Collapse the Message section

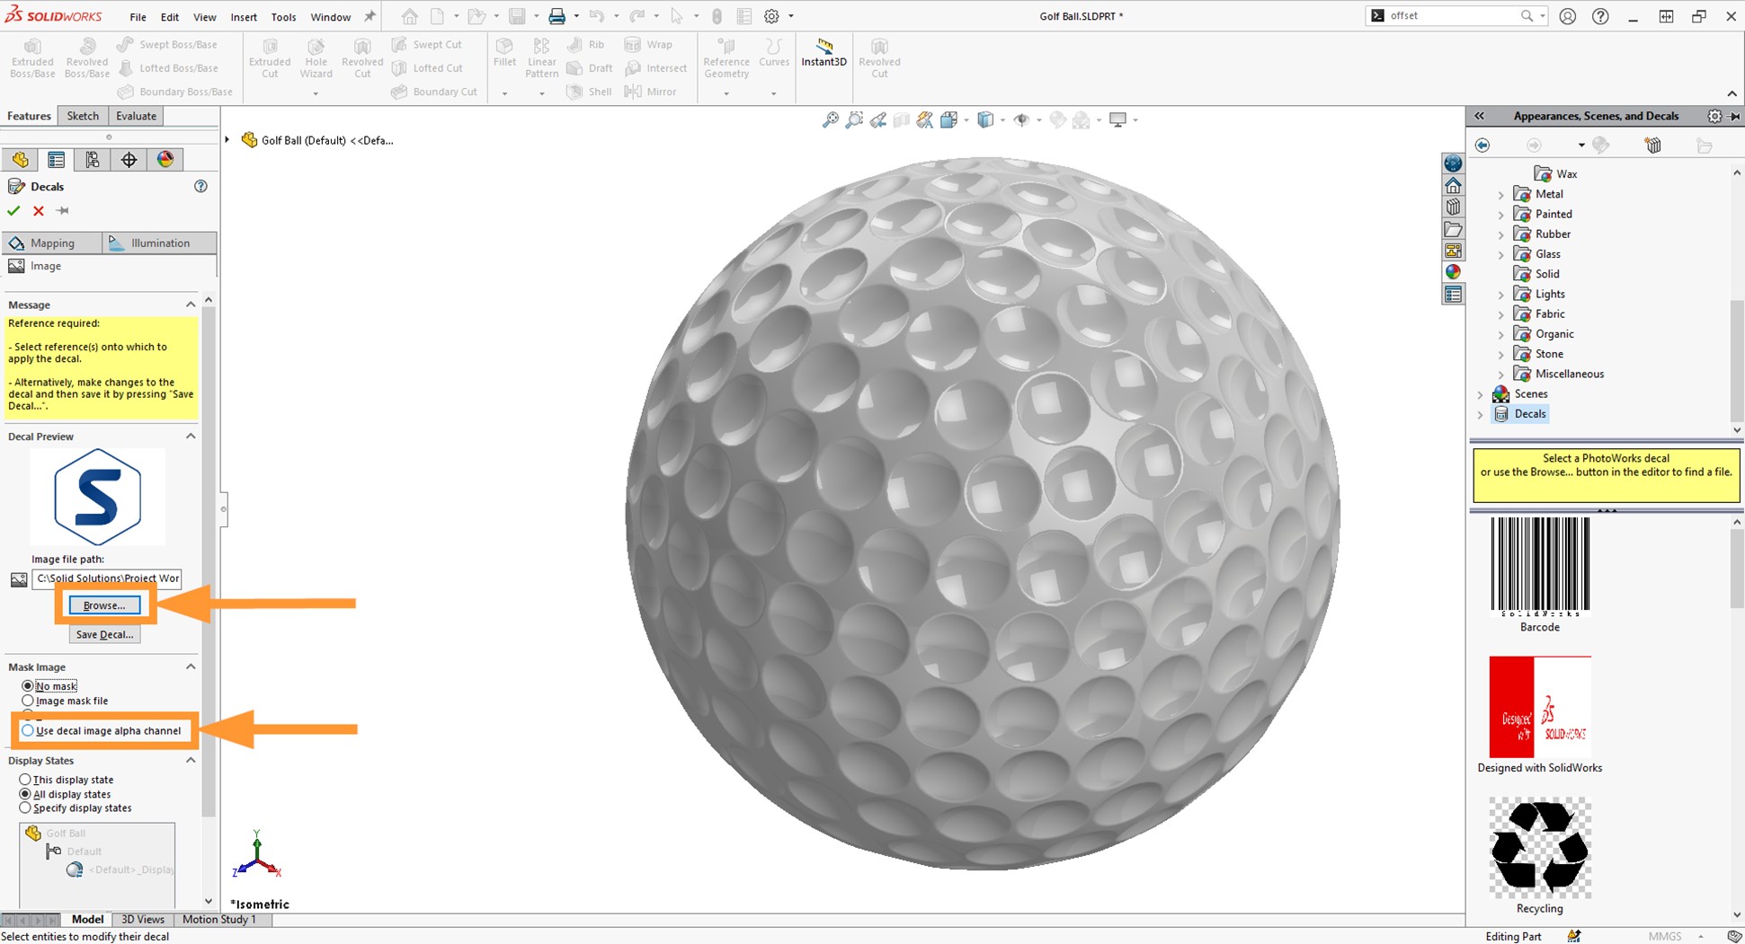tap(190, 304)
